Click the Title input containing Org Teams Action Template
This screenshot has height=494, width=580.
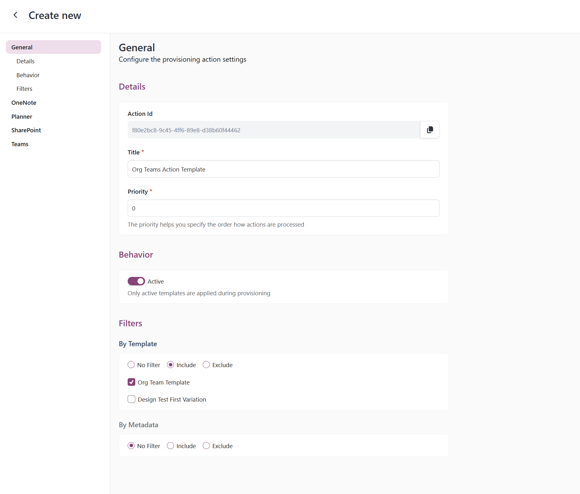pos(283,169)
